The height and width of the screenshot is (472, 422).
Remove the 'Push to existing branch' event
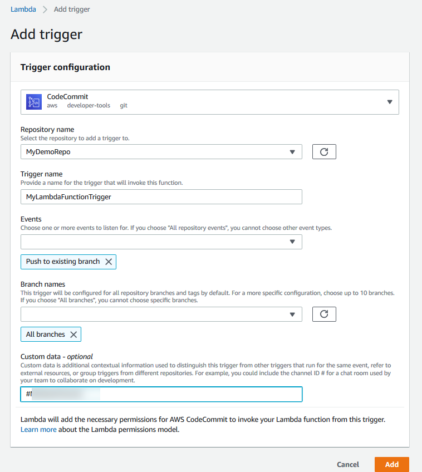[109, 262]
